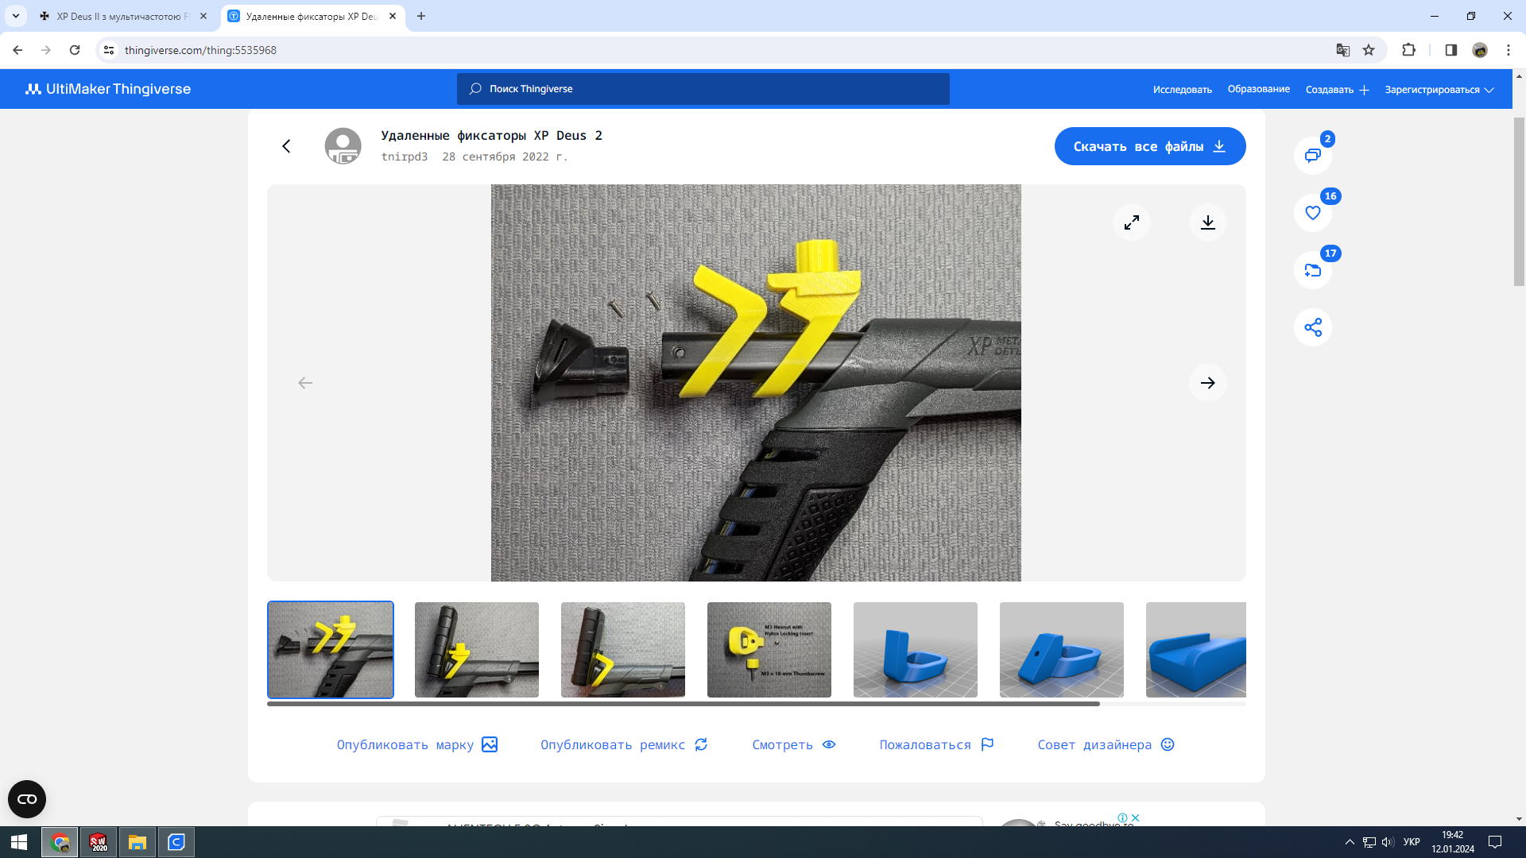
Task: Close the advertisement with the X icon
Action: click(1136, 817)
